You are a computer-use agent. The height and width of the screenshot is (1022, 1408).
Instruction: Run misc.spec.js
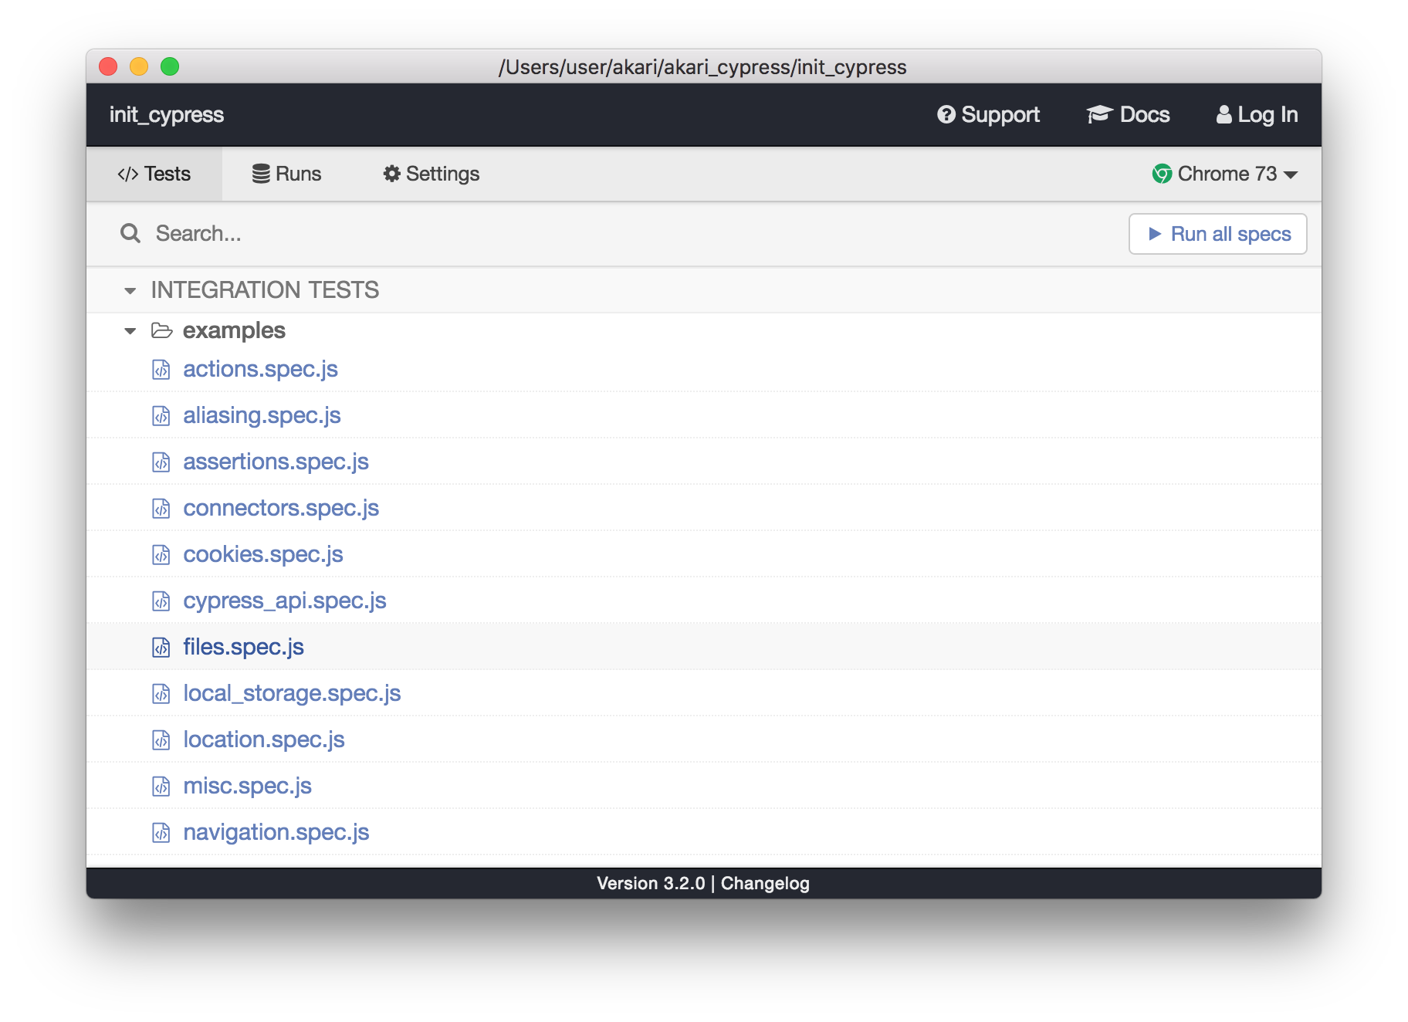coord(247,786)
